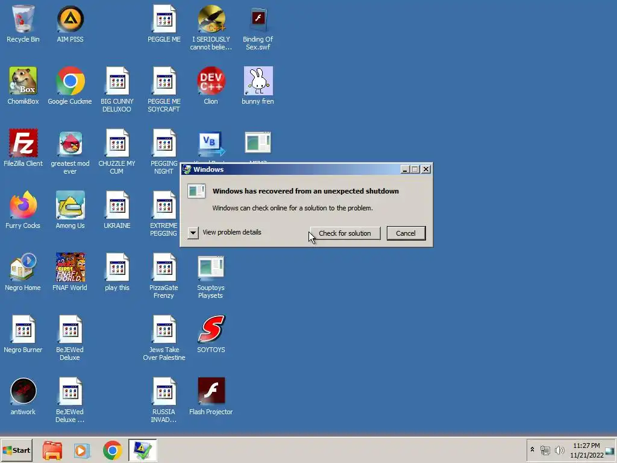This screenshot has height=463, width=617.
Task: Click the dialog's title bar system icon
Action: 187,169
